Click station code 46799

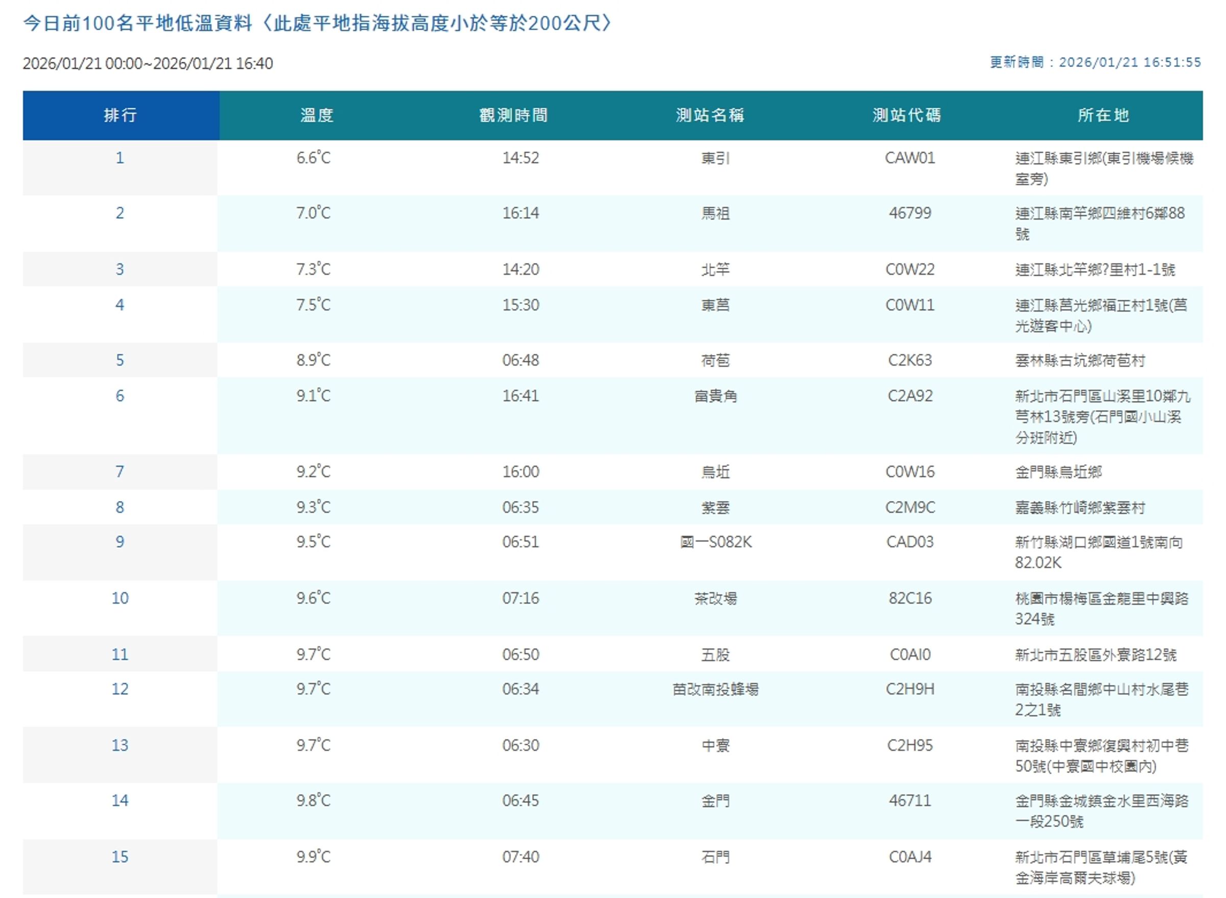click(x=910, y=213)
